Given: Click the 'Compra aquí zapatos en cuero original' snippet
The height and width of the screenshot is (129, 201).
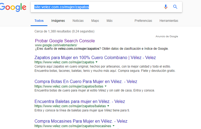Looking at the screenshot, I should [105, 69].
